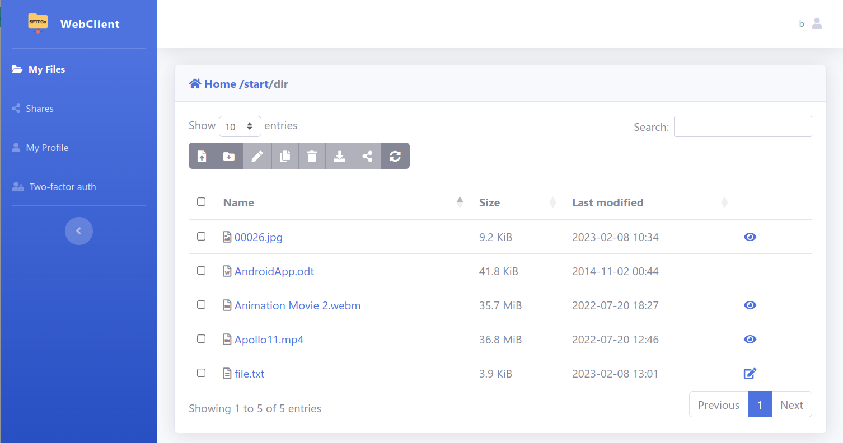Select the AndroidApp.odt row checkbox
This screenshot has width=843, height=443.
tap(202, 271)
